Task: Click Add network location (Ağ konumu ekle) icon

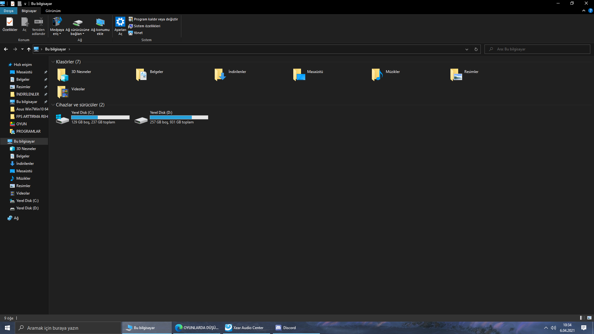Action: pos(100,22)
